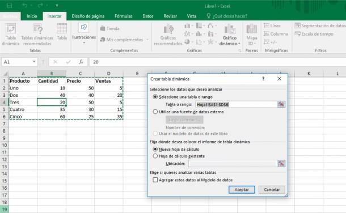Open the Vista tab

(192, 16)
